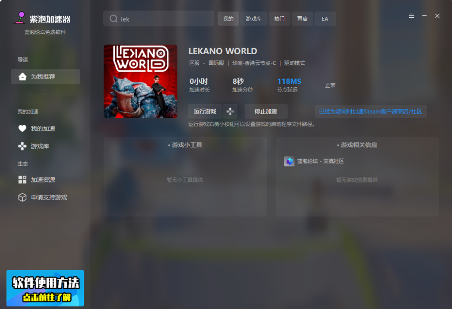Switch to the 我的 tab
This screenshot has width=452, height=309.
point(228,19)
